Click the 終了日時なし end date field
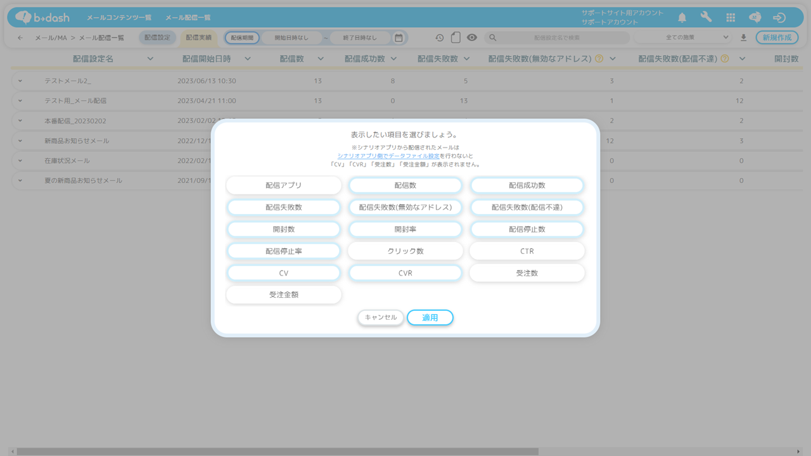 (359, 38)
